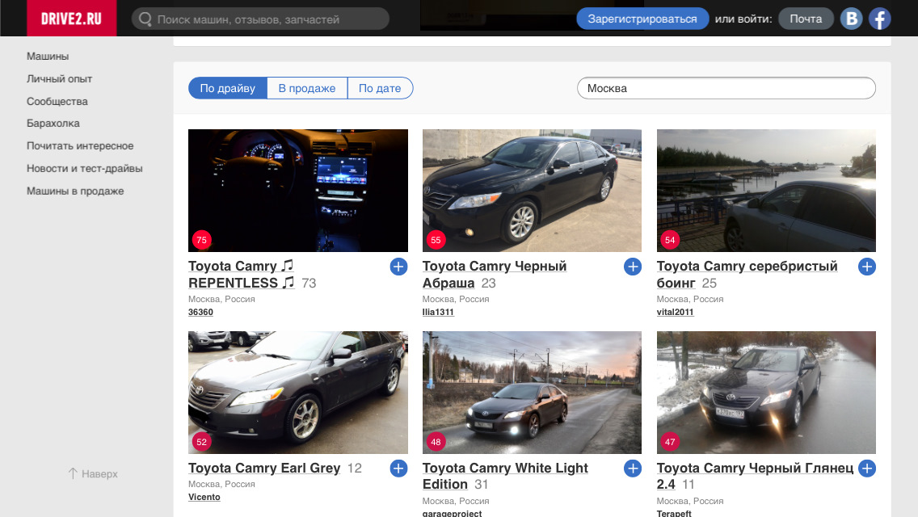The image size is (918, 517).
Task: Open Toyota Camry Черный Глянец 2.4 link
Action: tap(755, 476)
